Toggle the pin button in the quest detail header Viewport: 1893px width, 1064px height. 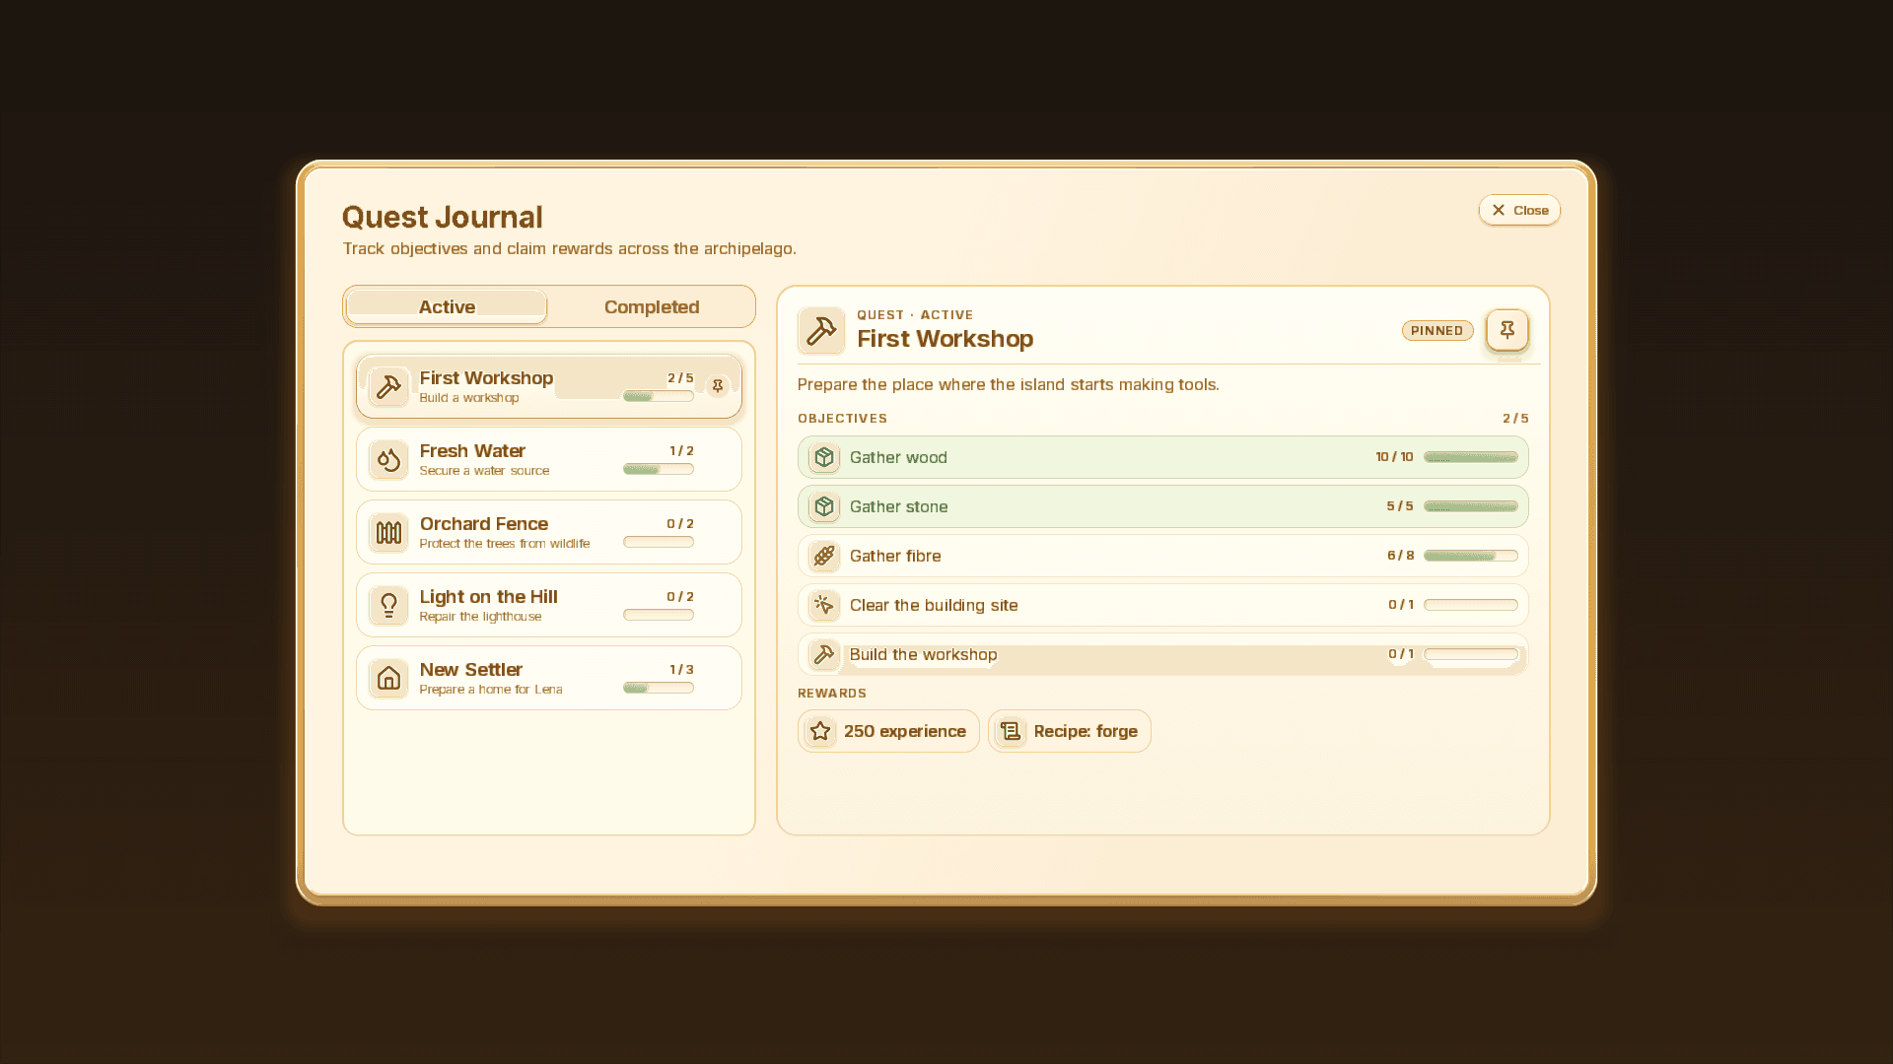[x=1507, y=330]
